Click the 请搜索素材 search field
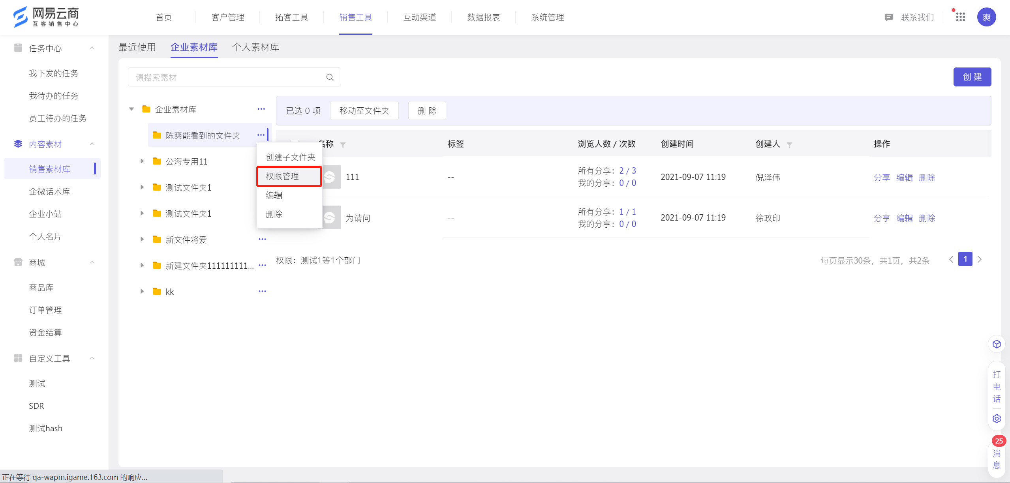1010x483 pixels. coord(234,77)
